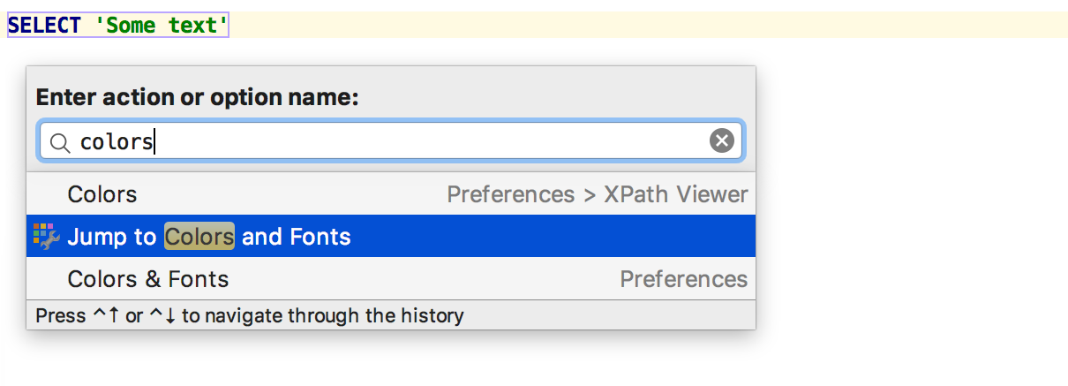
Task: Click "and Fonts" text in the selected row
Action: tap(297, 237)
